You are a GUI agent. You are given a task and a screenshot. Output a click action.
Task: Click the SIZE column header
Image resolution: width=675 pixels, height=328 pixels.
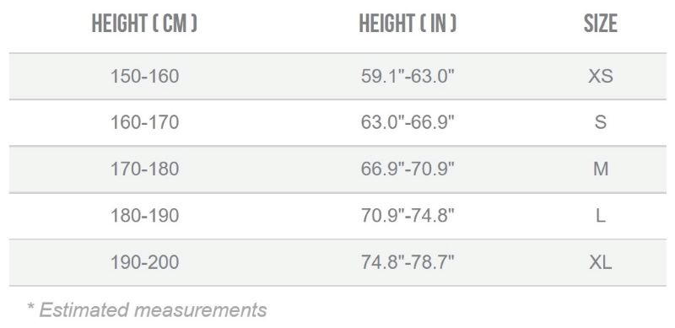pyautogui.click(x=601, y=24)
